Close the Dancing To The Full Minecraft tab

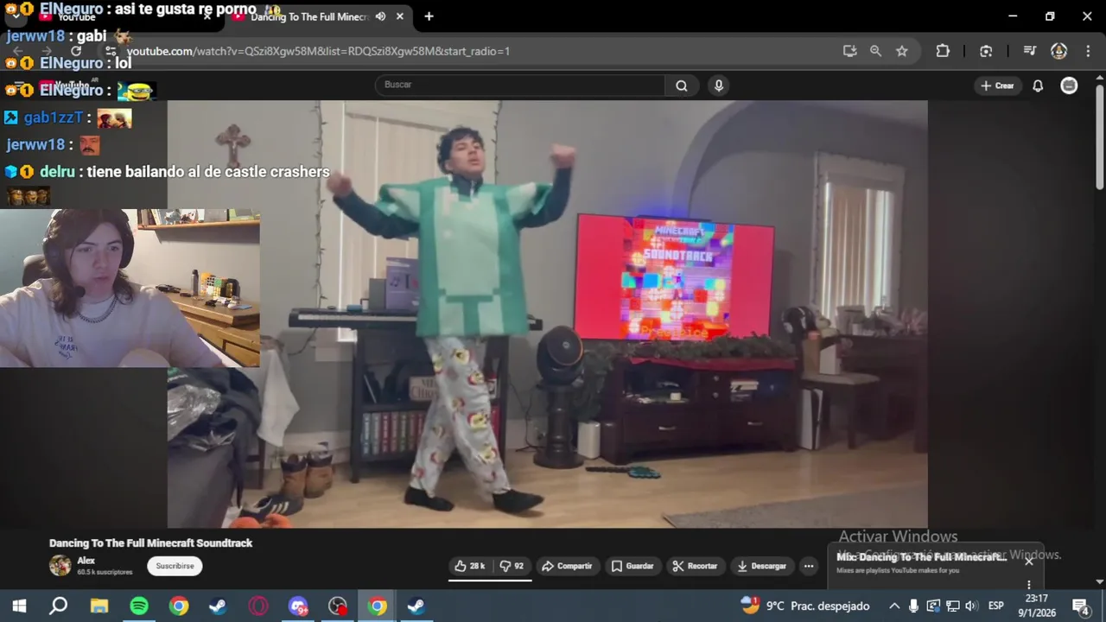pos(399,16)
